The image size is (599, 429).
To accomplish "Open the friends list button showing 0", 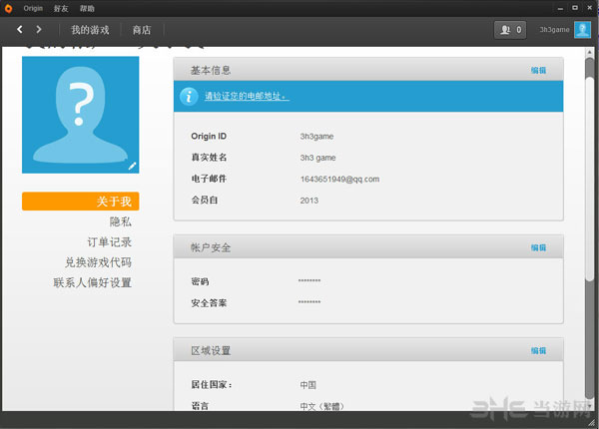I will [509, 30].
